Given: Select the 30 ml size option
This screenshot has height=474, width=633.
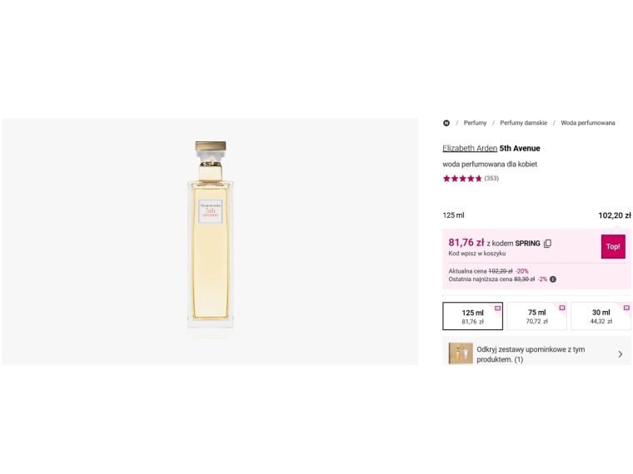Looking at the screenshot, I should pos(601,317).
